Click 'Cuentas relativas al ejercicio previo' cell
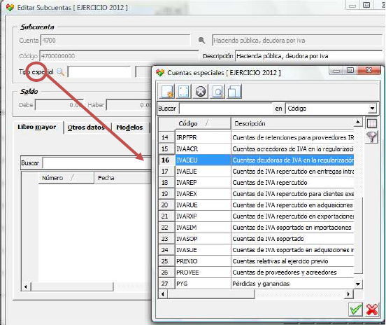 292,261
